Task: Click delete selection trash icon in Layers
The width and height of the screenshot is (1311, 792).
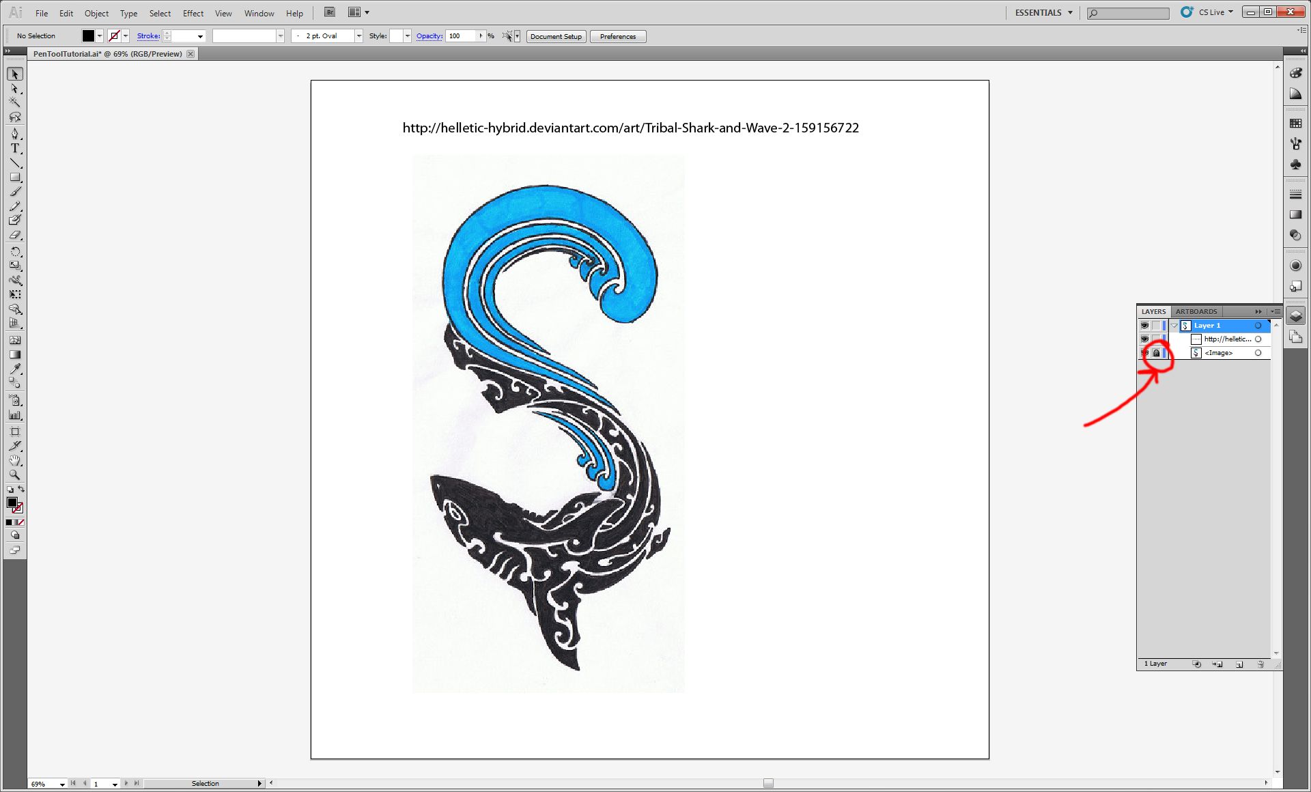Action: click(1260, 664)
